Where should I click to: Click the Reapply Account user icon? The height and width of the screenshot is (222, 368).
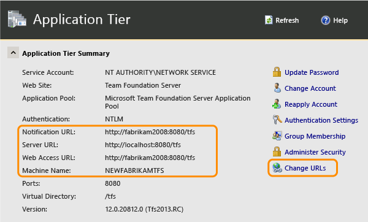coord(277,104)
